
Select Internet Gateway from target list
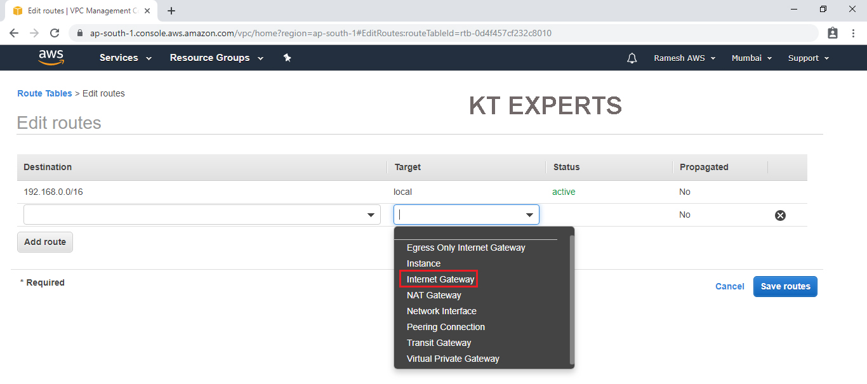[440, 279]
